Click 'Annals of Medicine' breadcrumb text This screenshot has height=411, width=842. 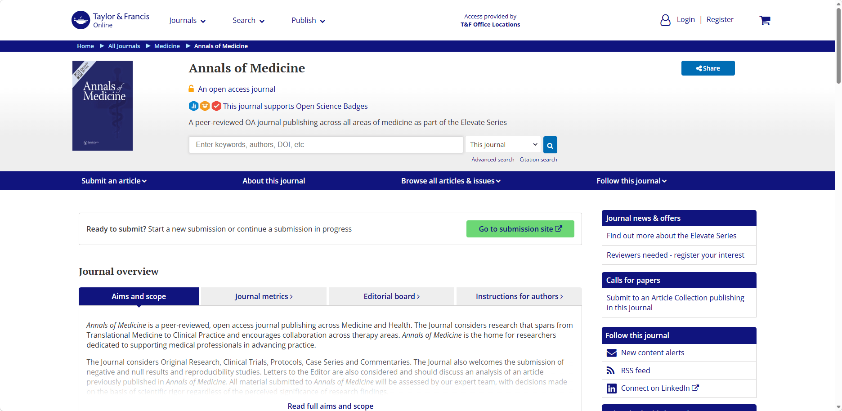(221, 46)
